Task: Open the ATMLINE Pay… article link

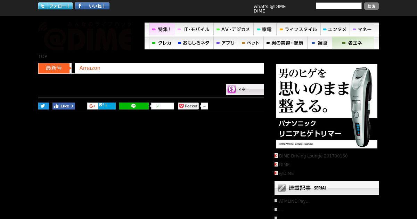Action: click(x=294, y=201)
